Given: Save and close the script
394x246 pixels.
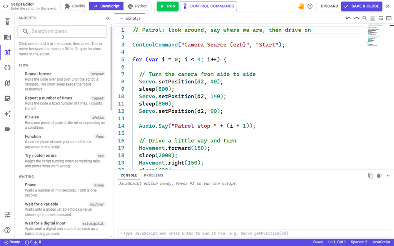Looking at the screenshot, I should [362, 6].
